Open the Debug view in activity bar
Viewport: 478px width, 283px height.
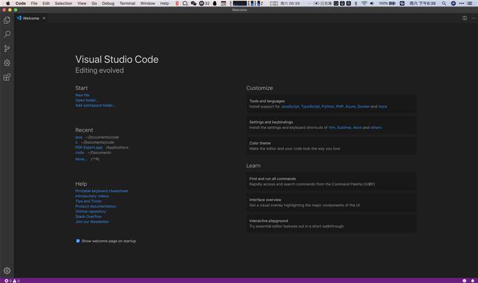tap(7, 63)
